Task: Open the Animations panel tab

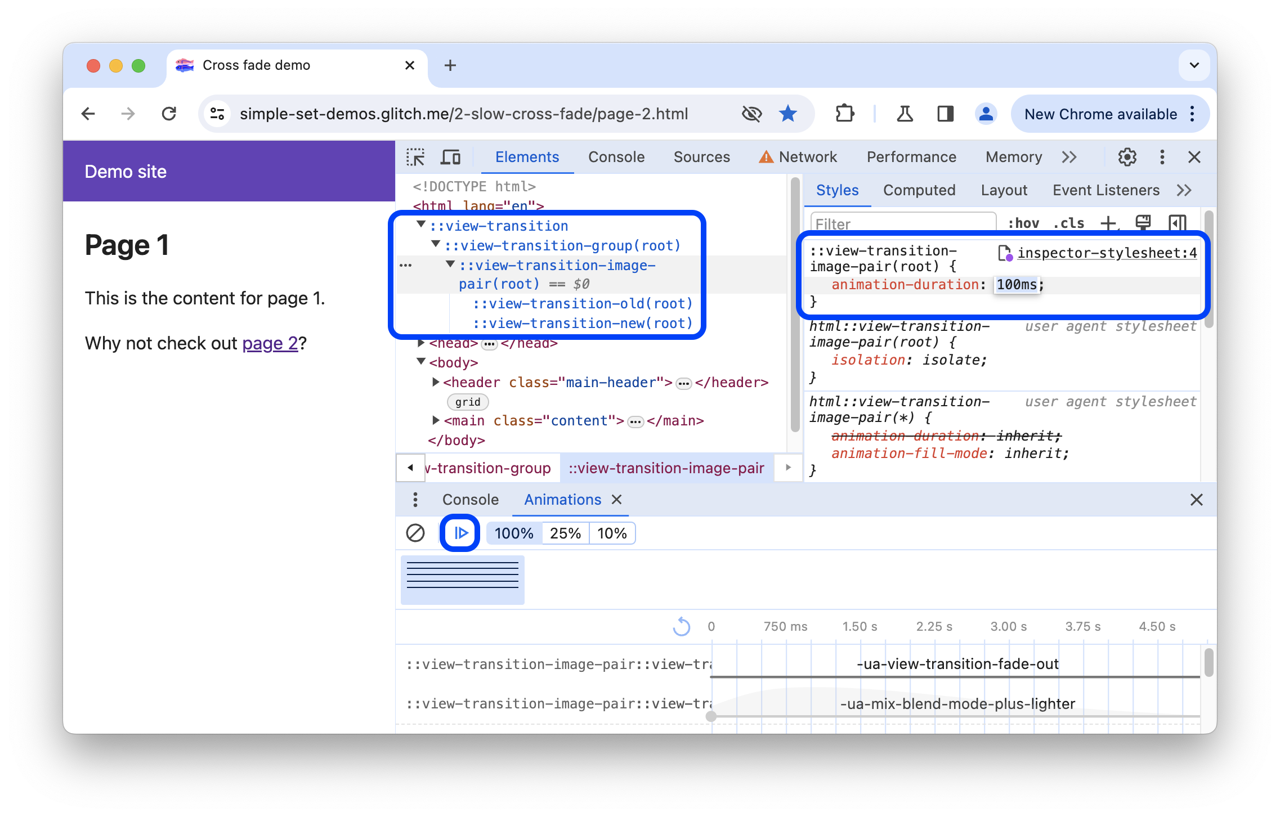Action: tap(561, 499)
